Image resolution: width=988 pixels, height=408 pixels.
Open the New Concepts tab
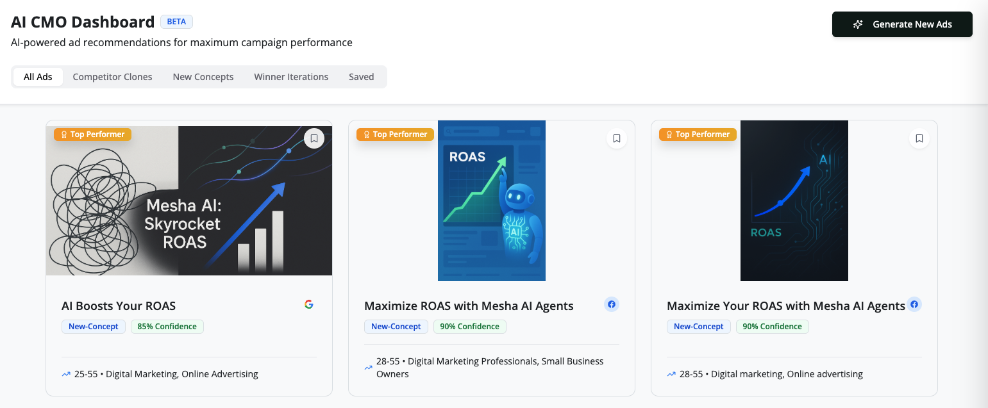[x=203, y=76]
